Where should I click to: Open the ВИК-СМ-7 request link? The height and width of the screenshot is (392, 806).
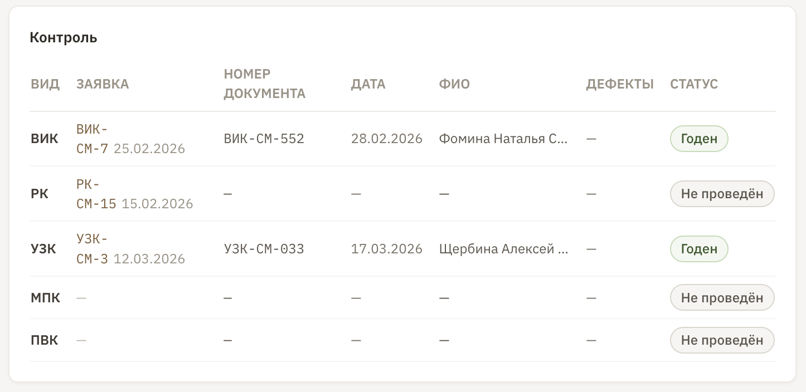(x=93, y=139)
